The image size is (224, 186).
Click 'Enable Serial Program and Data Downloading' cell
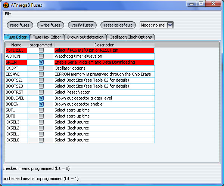105,62
